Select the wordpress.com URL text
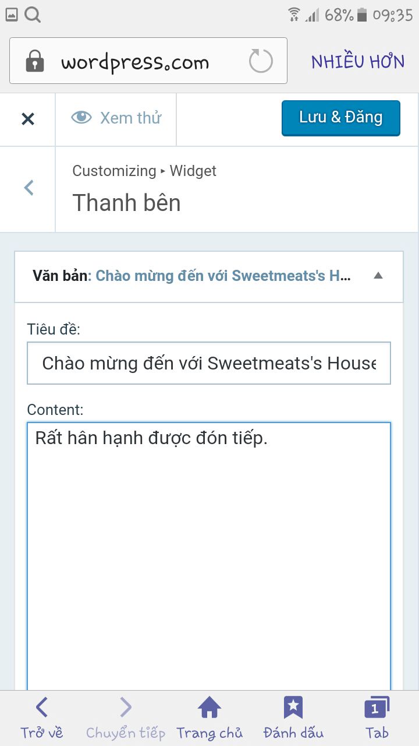Viewport: 419px width, 746px height. (135, 62)
